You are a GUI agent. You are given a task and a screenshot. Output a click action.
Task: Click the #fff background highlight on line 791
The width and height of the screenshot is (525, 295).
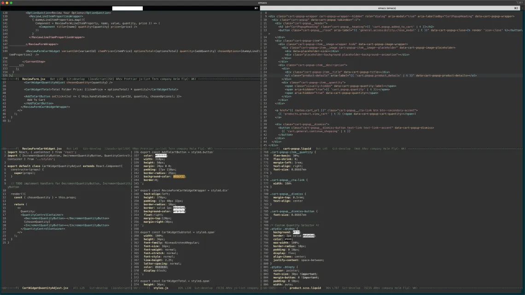tap(296, 232)
